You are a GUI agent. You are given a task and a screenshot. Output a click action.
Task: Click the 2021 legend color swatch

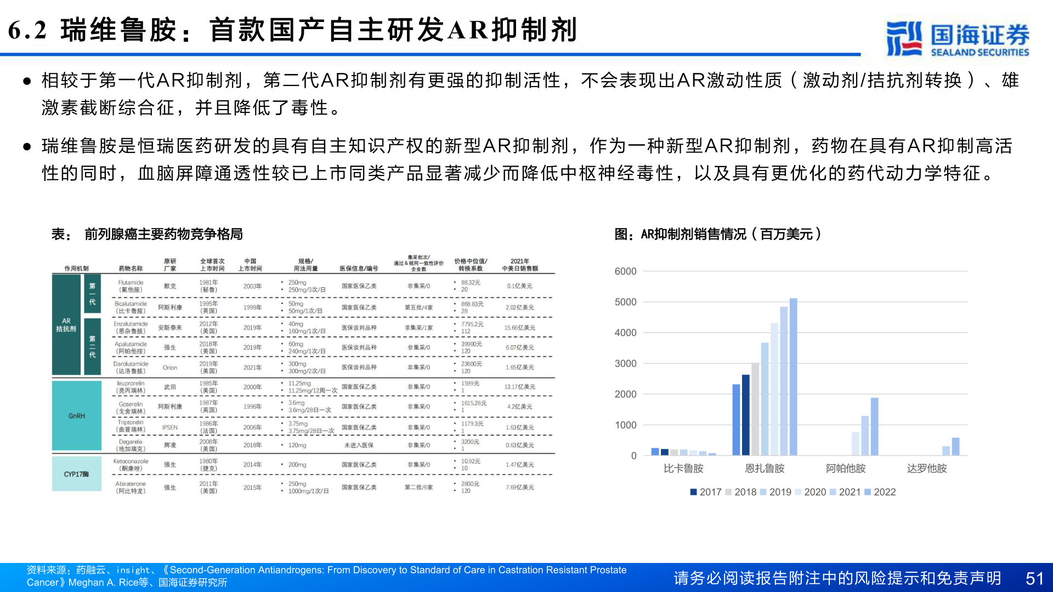pyautogui.click(x=833, y=492)
